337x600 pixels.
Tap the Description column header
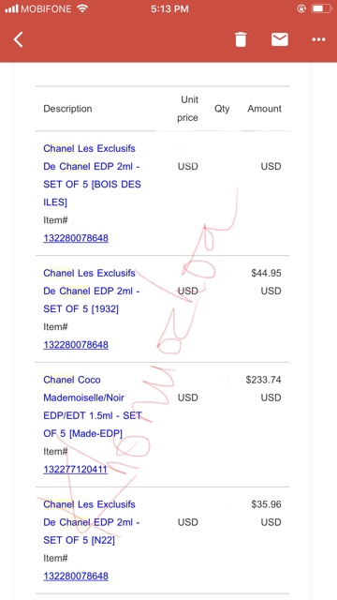point(67,109)
